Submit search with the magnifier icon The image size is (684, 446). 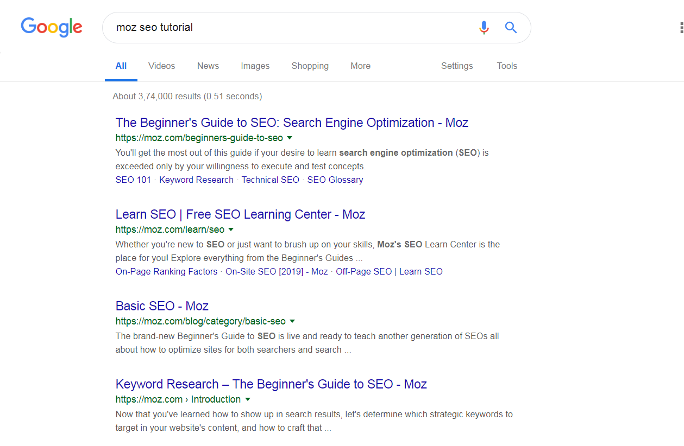pos(511,27)
